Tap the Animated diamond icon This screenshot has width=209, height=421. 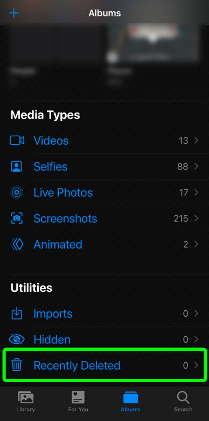tap(17, 244)
